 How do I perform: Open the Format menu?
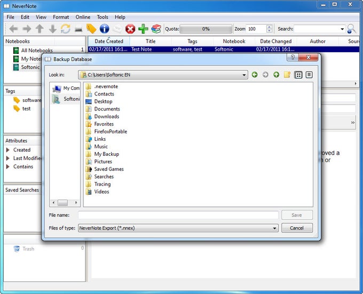(61, 17)
